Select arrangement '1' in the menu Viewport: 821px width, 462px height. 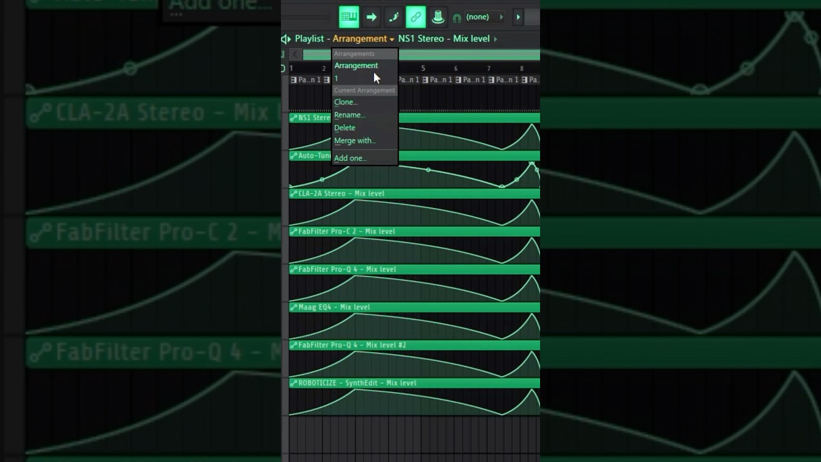[336, 78]
